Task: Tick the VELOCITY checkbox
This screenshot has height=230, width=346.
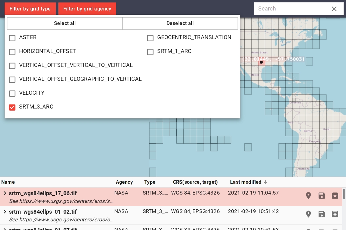Action: tap(12, 93)
